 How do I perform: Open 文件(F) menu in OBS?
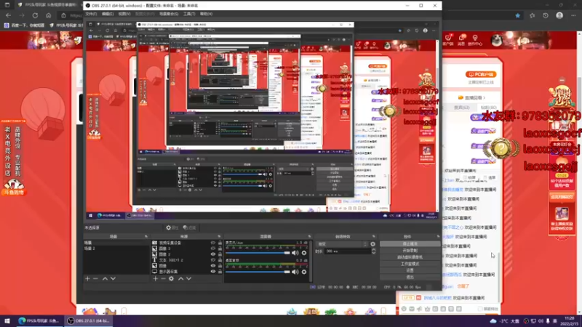pyautogui.click(x=91, y=14)
